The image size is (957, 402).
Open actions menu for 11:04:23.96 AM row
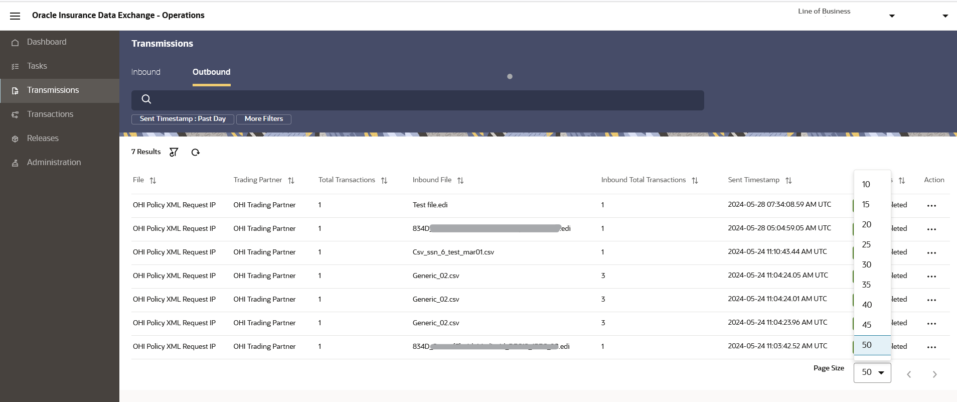(931, 324)
